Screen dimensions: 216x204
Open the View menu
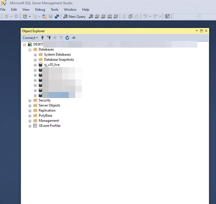click(26, 9)
